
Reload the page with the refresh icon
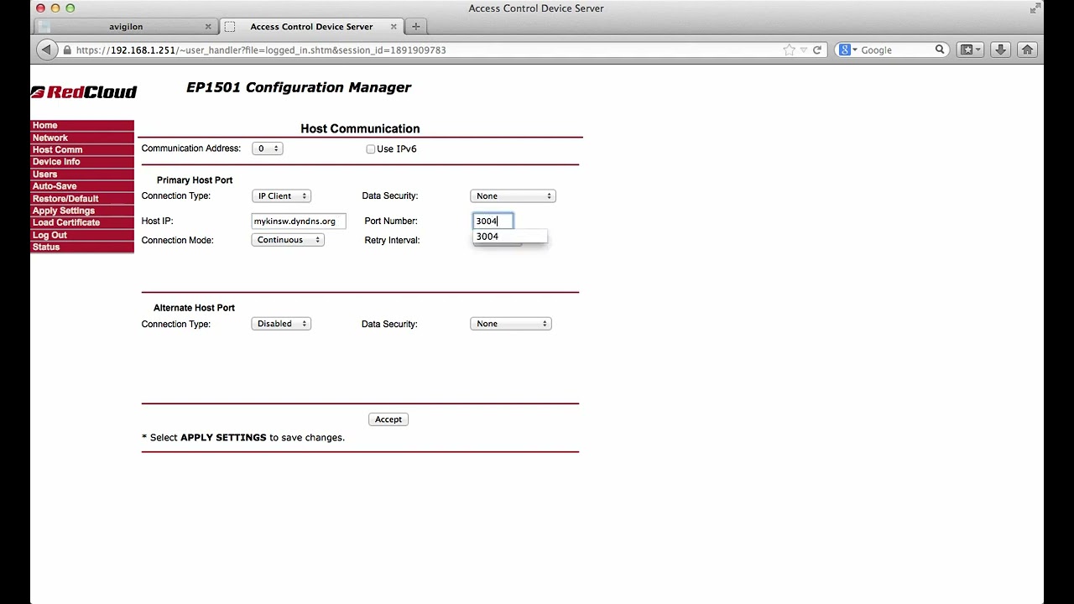pos(817,50)
